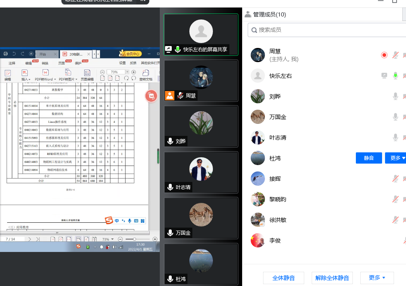
Task: Click 快乐左右 screen sharing status icon
Action: click(384, 76)
